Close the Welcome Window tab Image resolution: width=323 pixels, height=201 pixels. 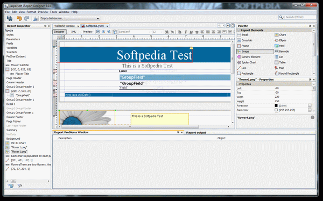pos(78,26)
